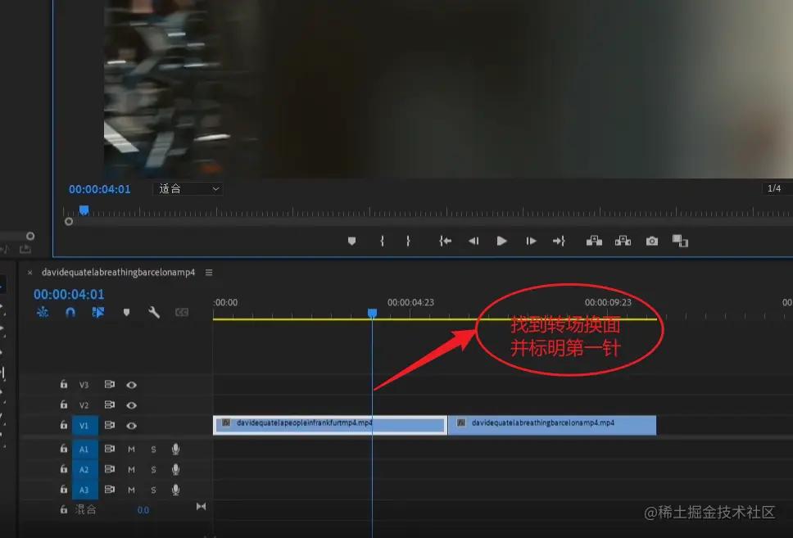Solo audio track A2
The height and width of the screenshot is (538, 793).
tap(154, 469)
